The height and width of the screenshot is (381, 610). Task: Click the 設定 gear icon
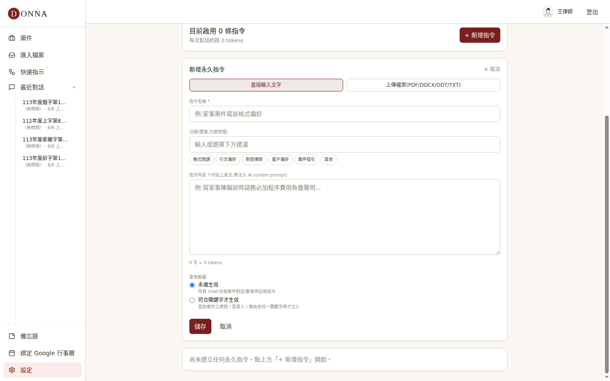[x=12, y=370]
